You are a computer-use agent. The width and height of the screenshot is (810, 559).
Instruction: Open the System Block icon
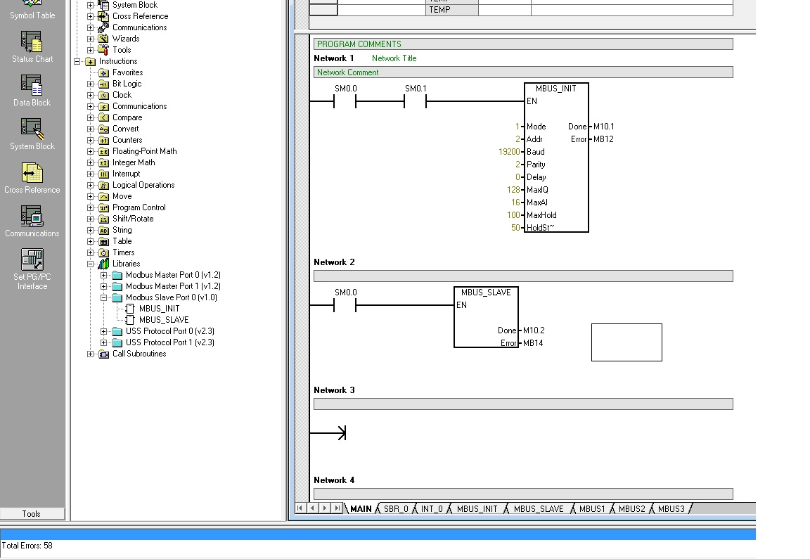(32, 131)
